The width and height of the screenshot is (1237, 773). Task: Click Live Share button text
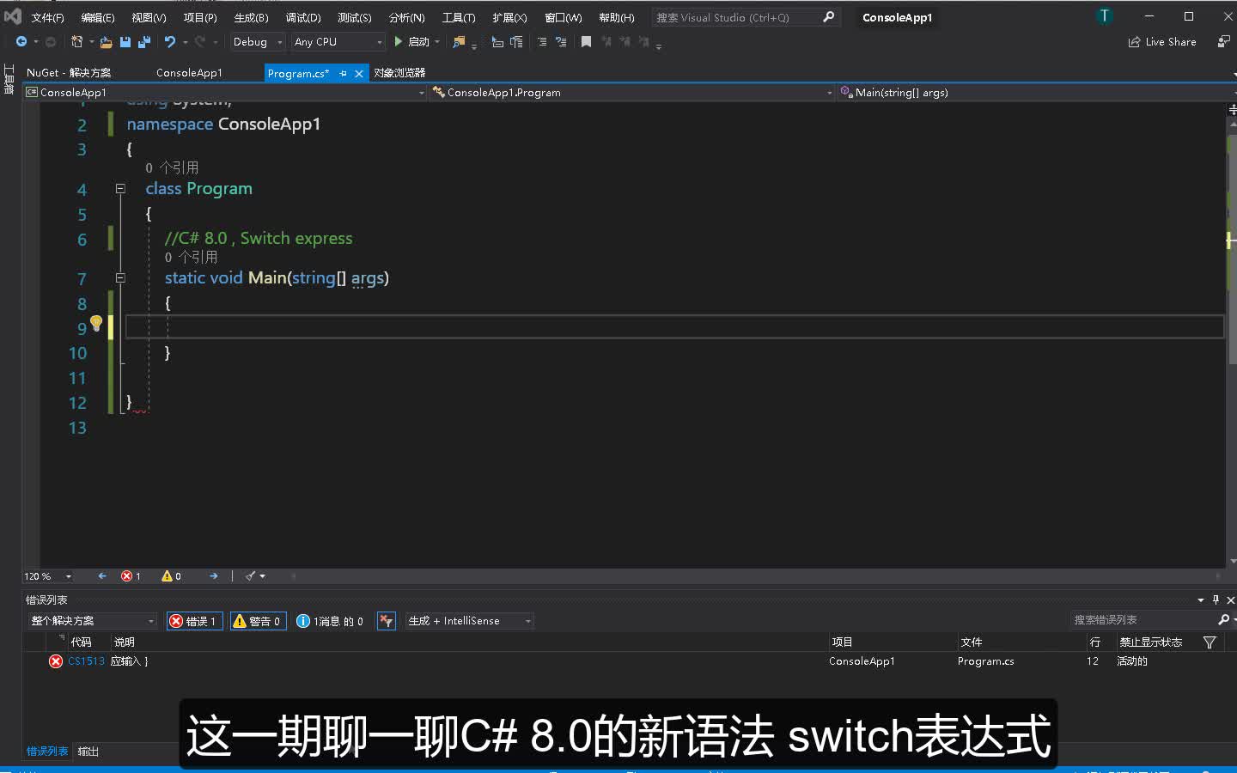(x=1170, y=41)
